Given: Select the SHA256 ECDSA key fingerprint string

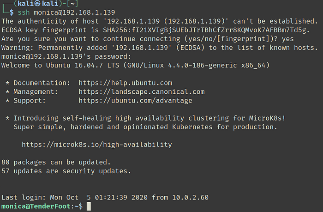Looking at the screenshot, I should click(x=196, y=30).
